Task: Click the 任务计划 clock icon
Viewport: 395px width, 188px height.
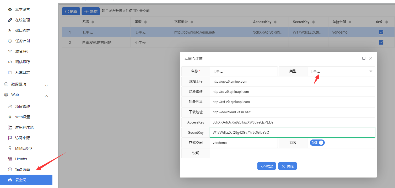Action: (10, 41)
